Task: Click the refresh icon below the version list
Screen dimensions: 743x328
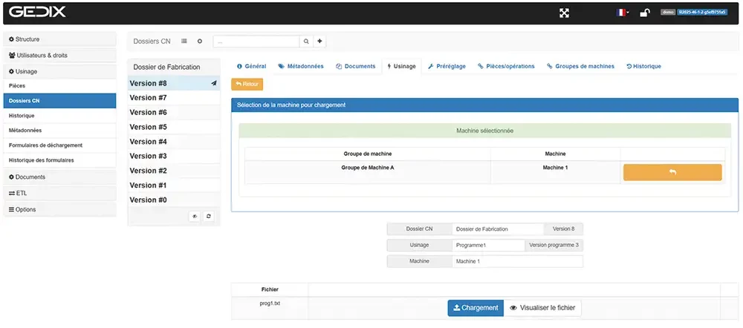Action: 209,216
